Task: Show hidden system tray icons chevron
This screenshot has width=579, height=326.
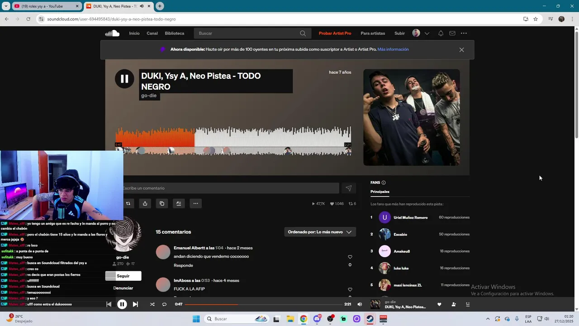Action: 488,319
